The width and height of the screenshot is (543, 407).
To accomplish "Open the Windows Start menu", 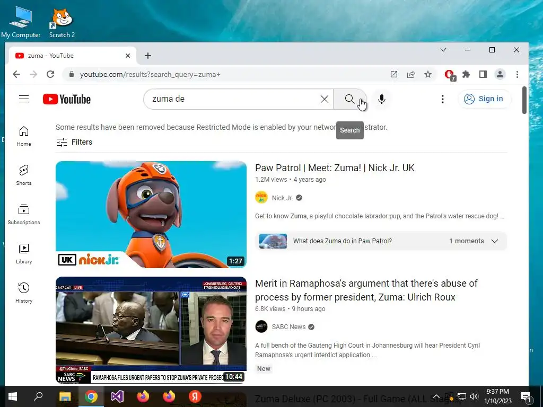I will tap(13, 396).
